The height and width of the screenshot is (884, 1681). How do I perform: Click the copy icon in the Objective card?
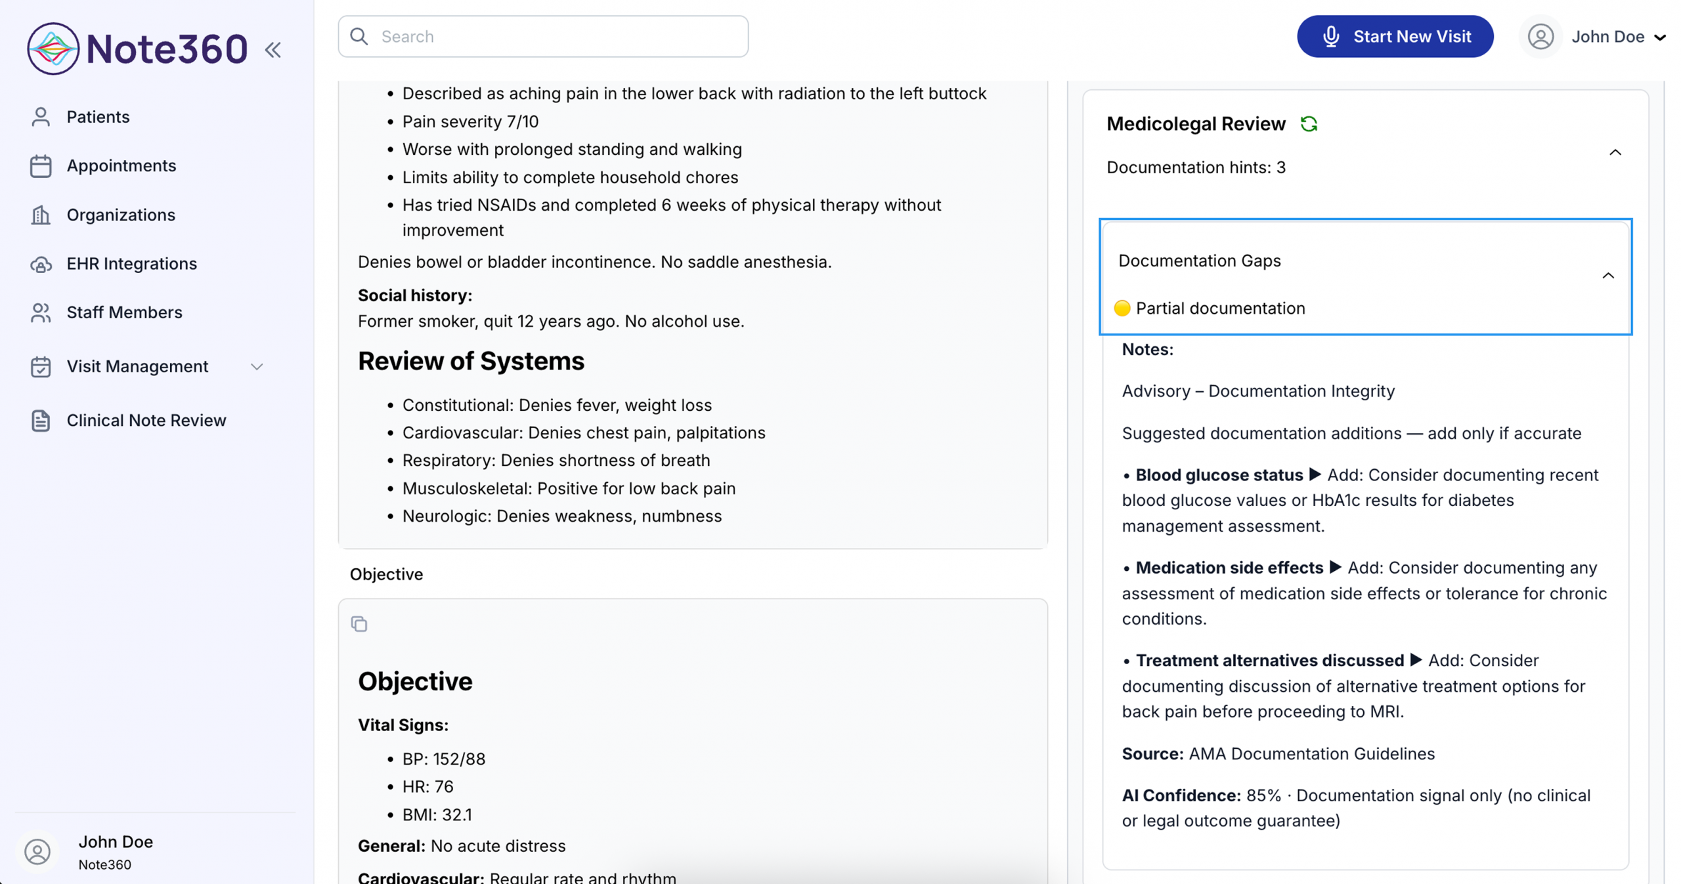[x=359, y=624]
